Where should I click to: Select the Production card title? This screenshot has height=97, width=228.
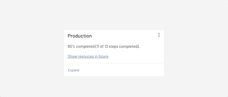[80, 36]
